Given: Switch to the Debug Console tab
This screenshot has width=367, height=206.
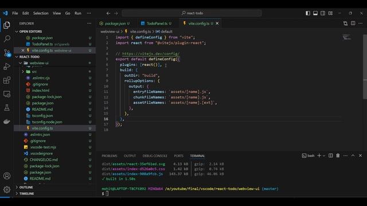Looking at the screenshot, I should pos(155,156).
